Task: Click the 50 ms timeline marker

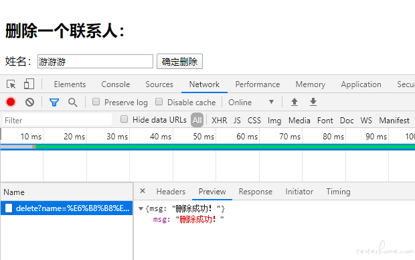Action: [203, 137]
